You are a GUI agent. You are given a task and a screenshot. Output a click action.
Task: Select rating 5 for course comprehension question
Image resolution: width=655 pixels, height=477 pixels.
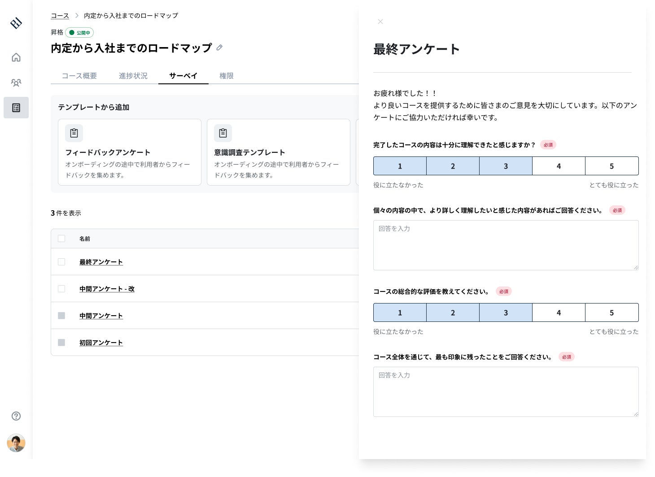pos(611,166)
